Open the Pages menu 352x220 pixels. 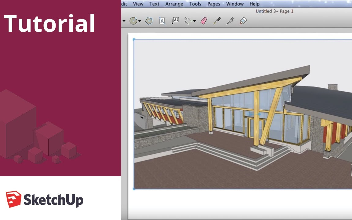coord(213,4)
